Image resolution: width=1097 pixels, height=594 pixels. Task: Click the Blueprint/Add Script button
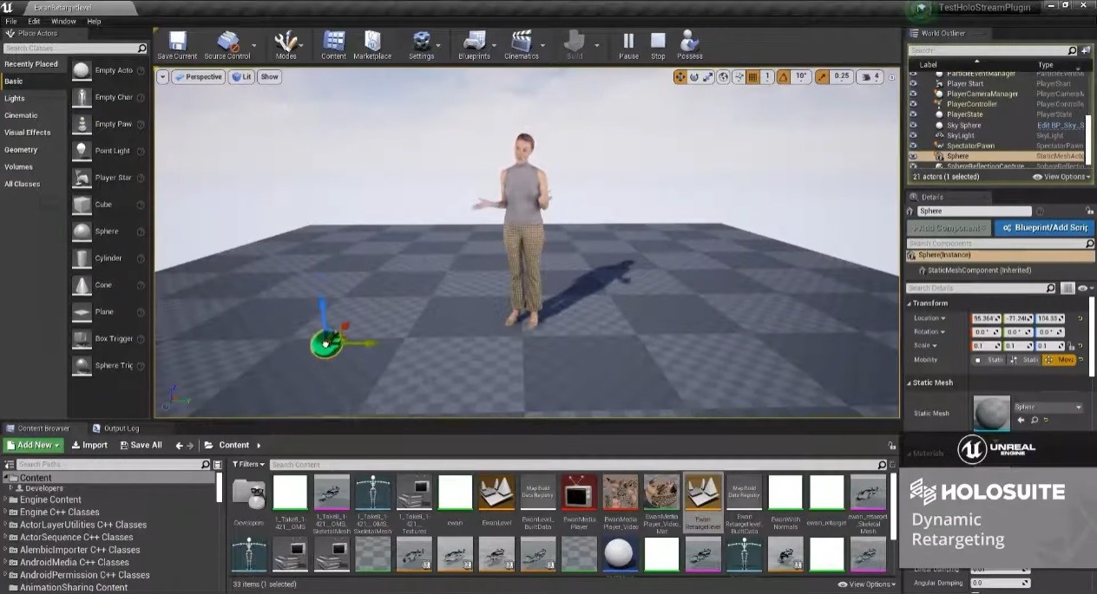coord(1044,227)
